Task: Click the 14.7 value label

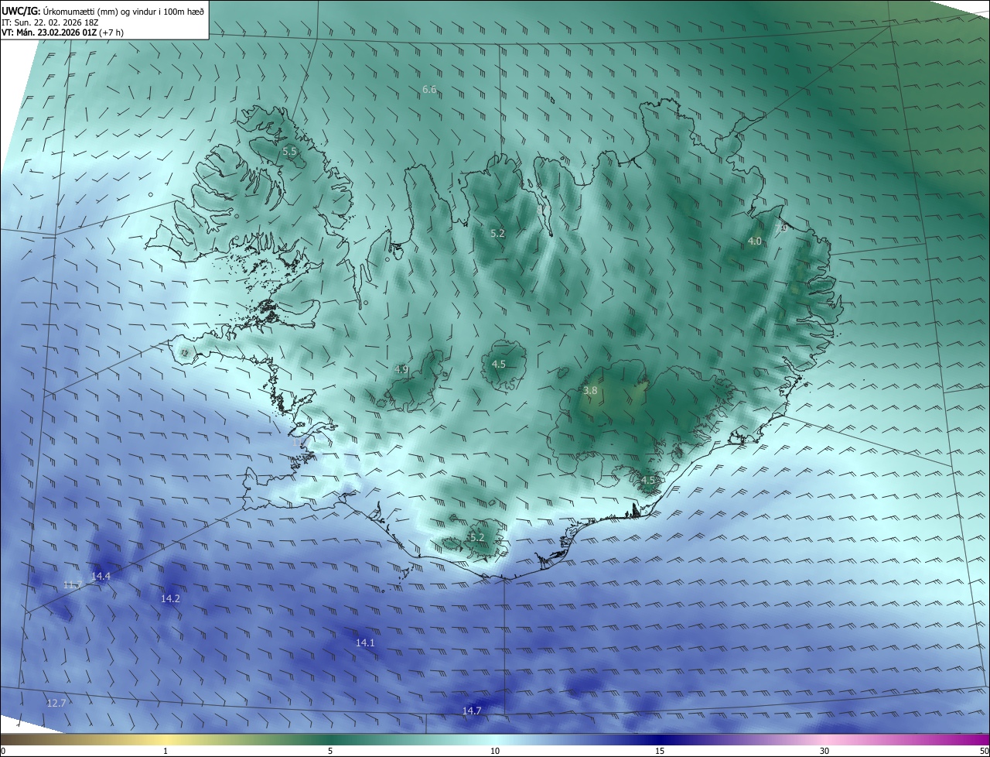Action: point(472,711)
